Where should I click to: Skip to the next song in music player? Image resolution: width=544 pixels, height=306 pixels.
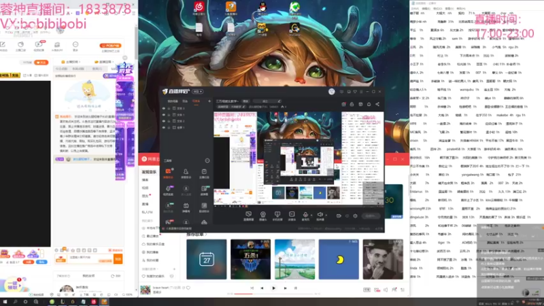click(285, 288)
